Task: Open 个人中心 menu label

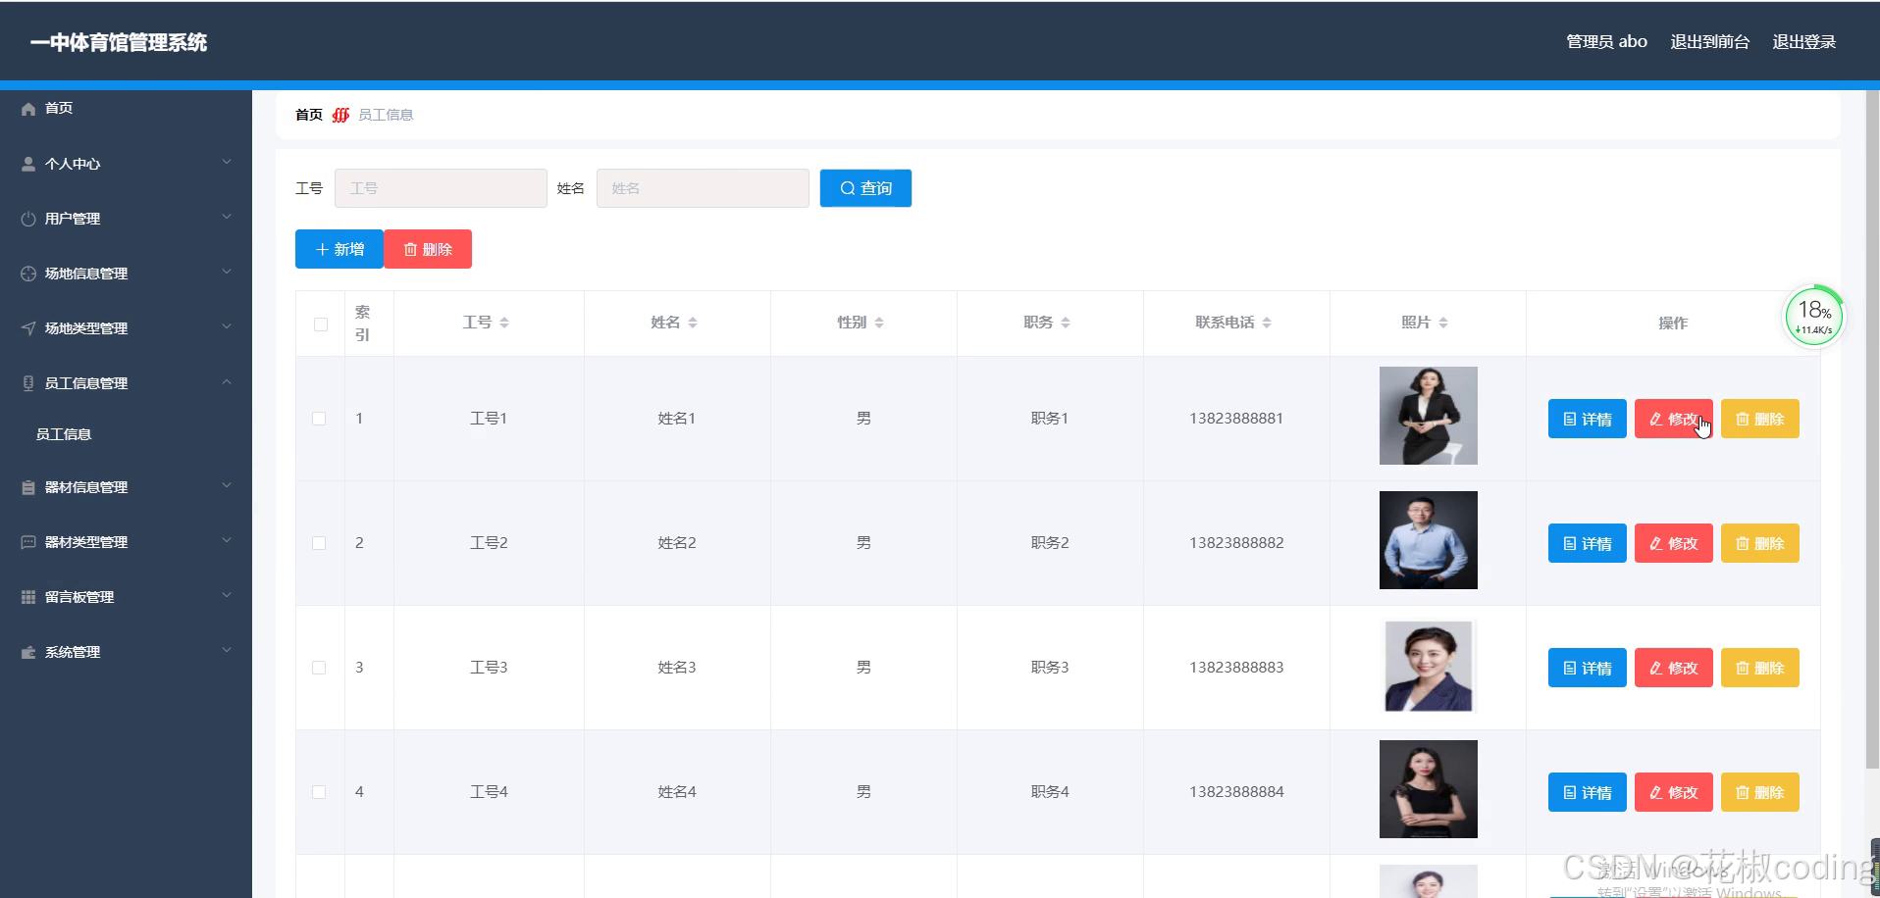Action: 73,164
